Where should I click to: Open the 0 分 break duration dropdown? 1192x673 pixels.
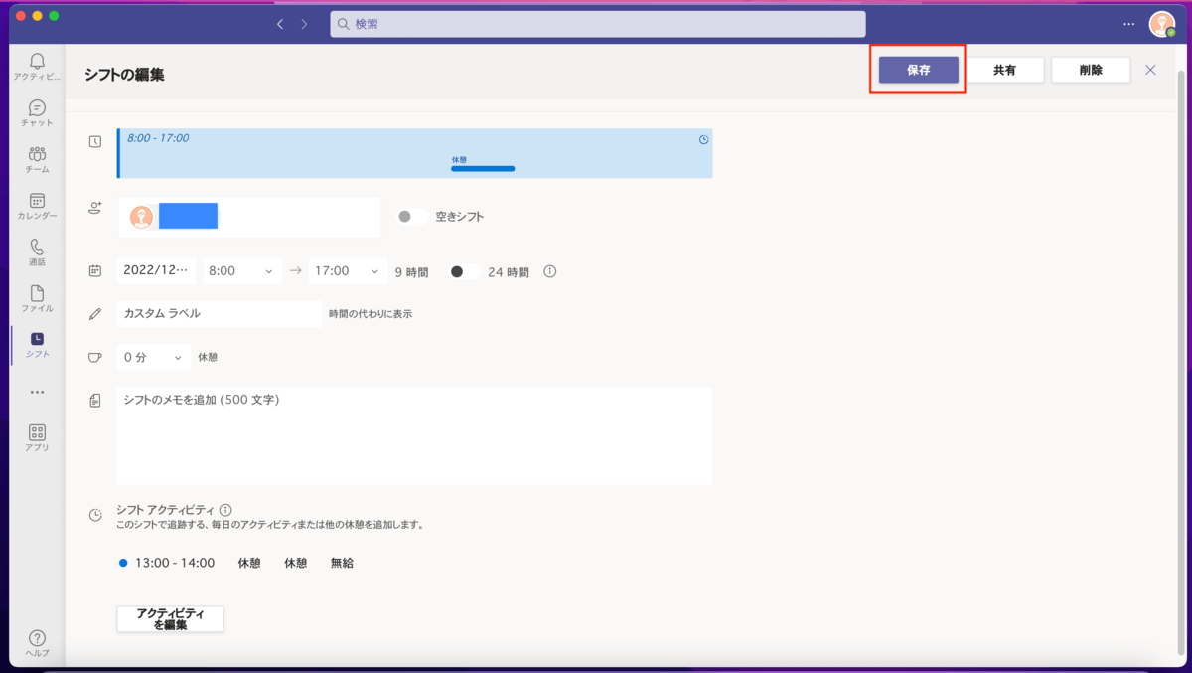[153, 357]
